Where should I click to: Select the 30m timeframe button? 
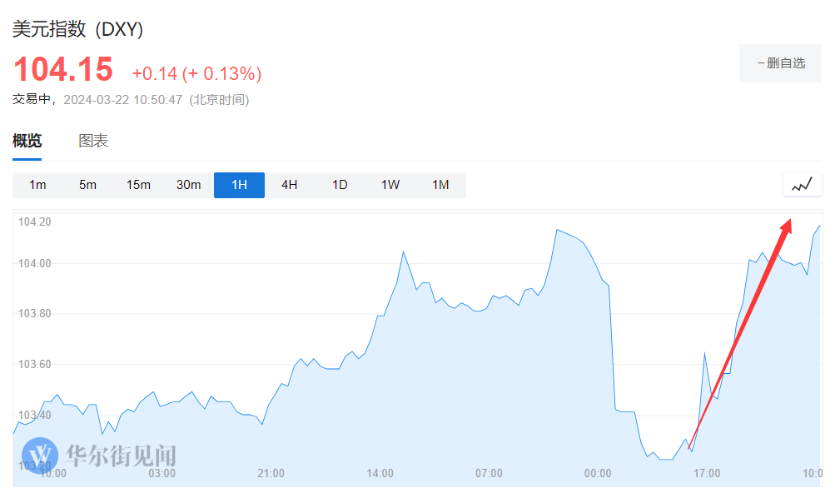click(x=189, y=185)
